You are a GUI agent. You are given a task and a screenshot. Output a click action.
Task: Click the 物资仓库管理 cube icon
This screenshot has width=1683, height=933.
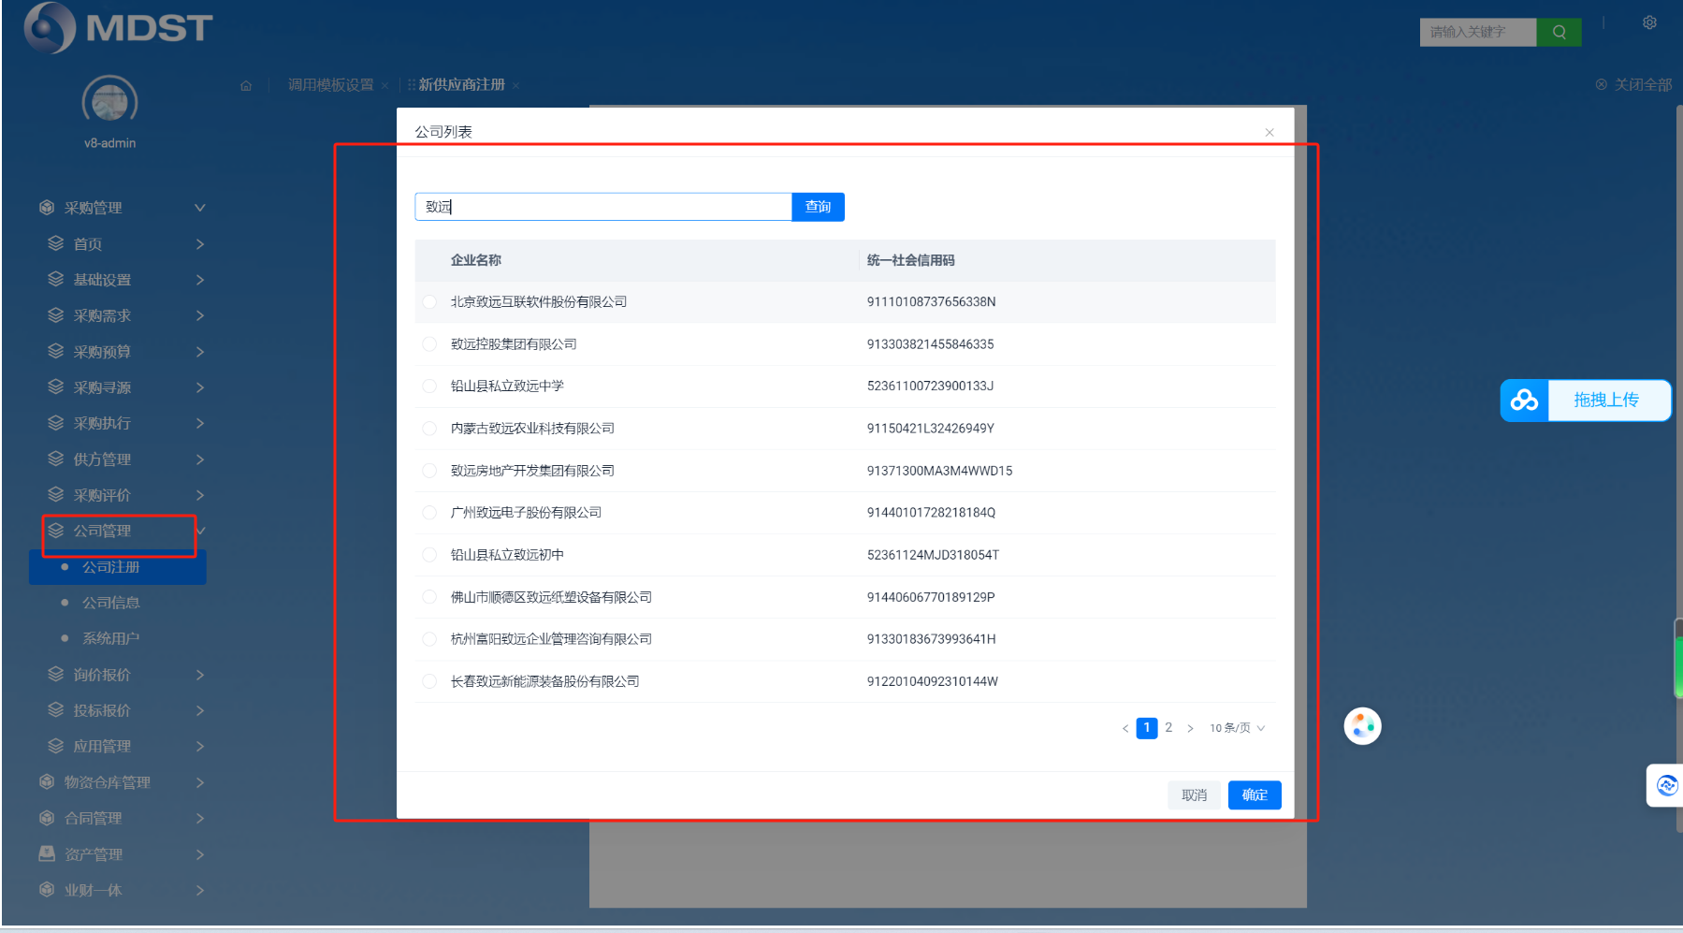[x=47, y=781]
